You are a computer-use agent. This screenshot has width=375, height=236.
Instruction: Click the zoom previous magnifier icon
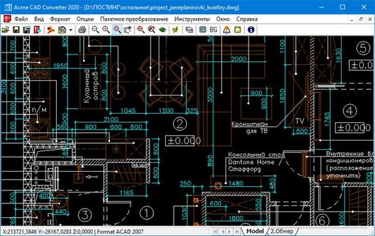point(151,30)
